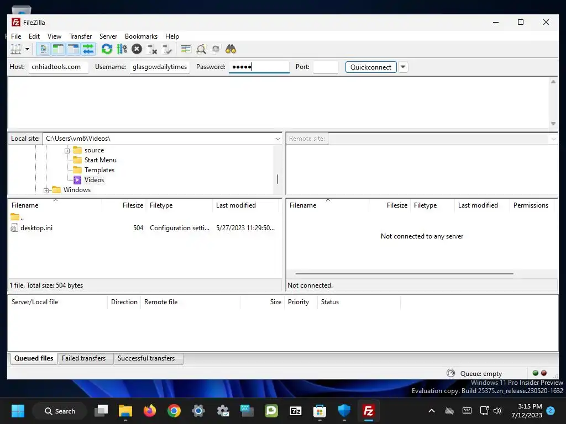
Task: Click the Quickconnect button
Action: click(371, 67)
